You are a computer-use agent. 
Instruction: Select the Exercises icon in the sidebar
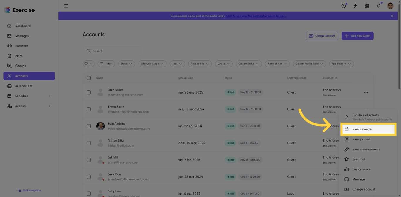(9, 46)
